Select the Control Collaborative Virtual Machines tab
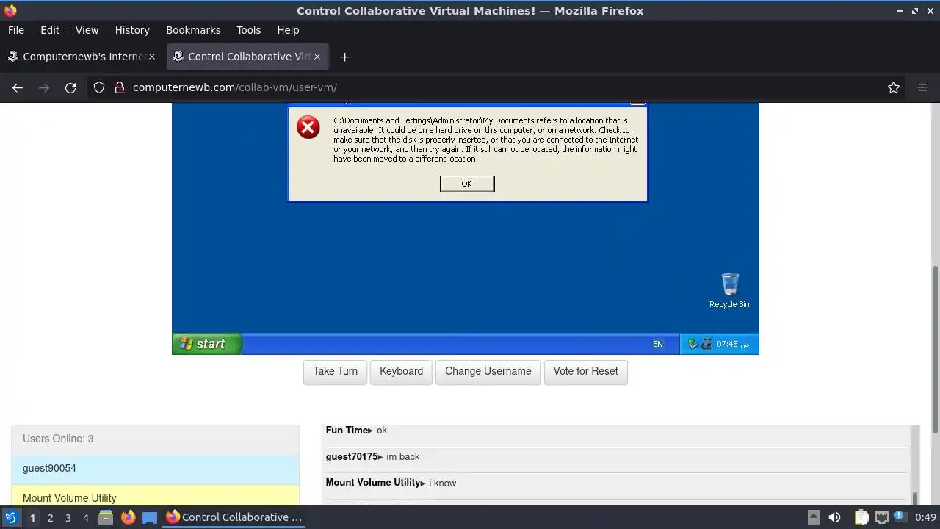This screenshot has height=529, width=940. (249, 57)
